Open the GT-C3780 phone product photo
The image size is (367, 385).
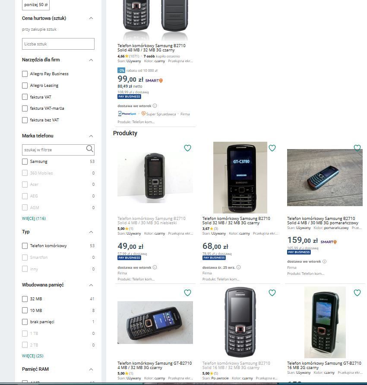[240, 178]
